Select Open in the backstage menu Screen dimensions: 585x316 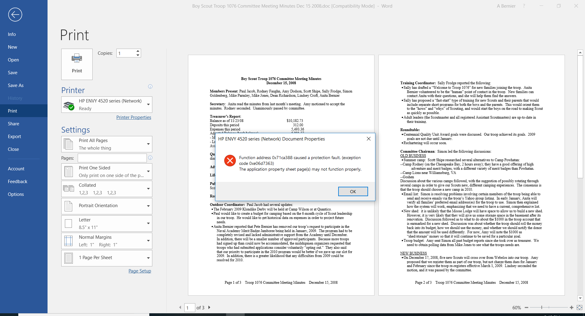(x=24, y=60)
